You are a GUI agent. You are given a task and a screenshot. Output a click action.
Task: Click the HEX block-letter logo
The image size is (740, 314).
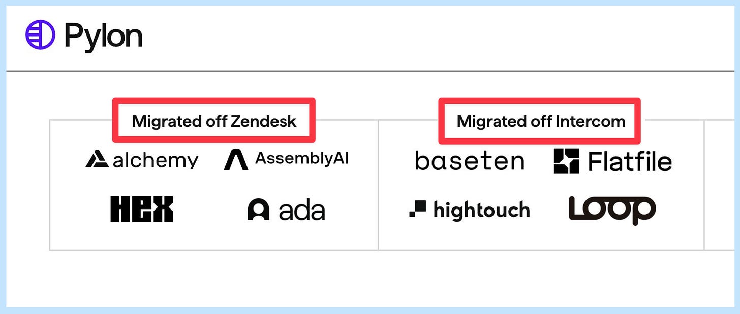pos(142,209)
